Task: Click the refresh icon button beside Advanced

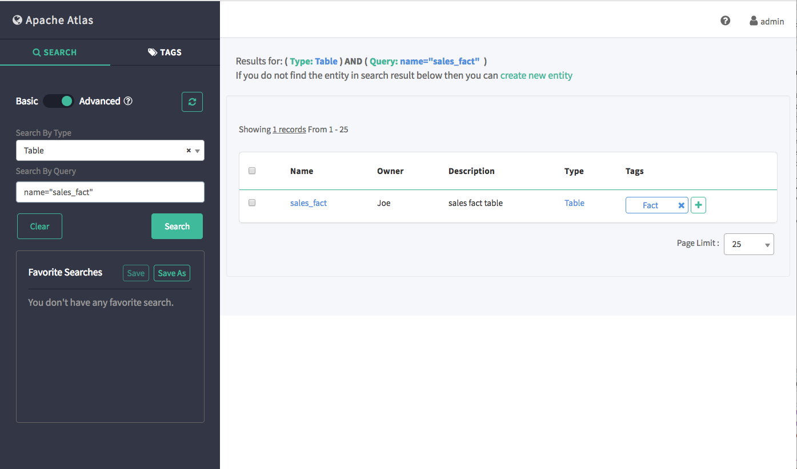Action: 192,102
